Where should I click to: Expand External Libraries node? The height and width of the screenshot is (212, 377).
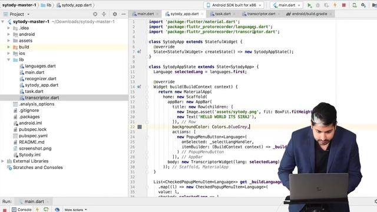(2, 161)
